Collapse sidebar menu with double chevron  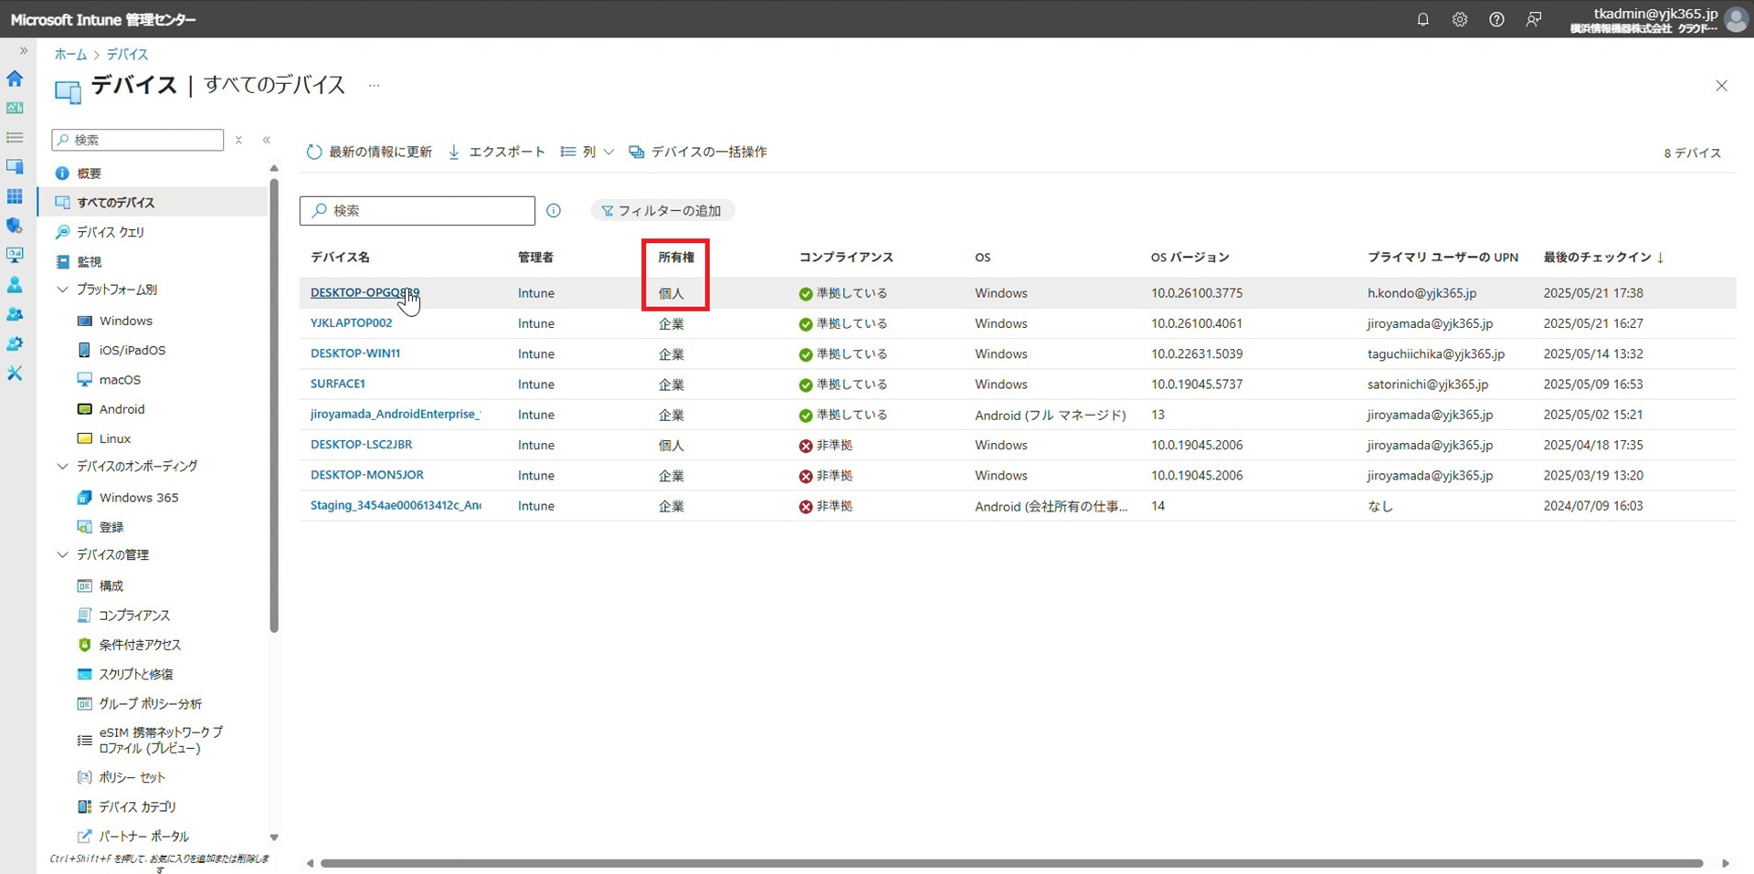[267, 140]
